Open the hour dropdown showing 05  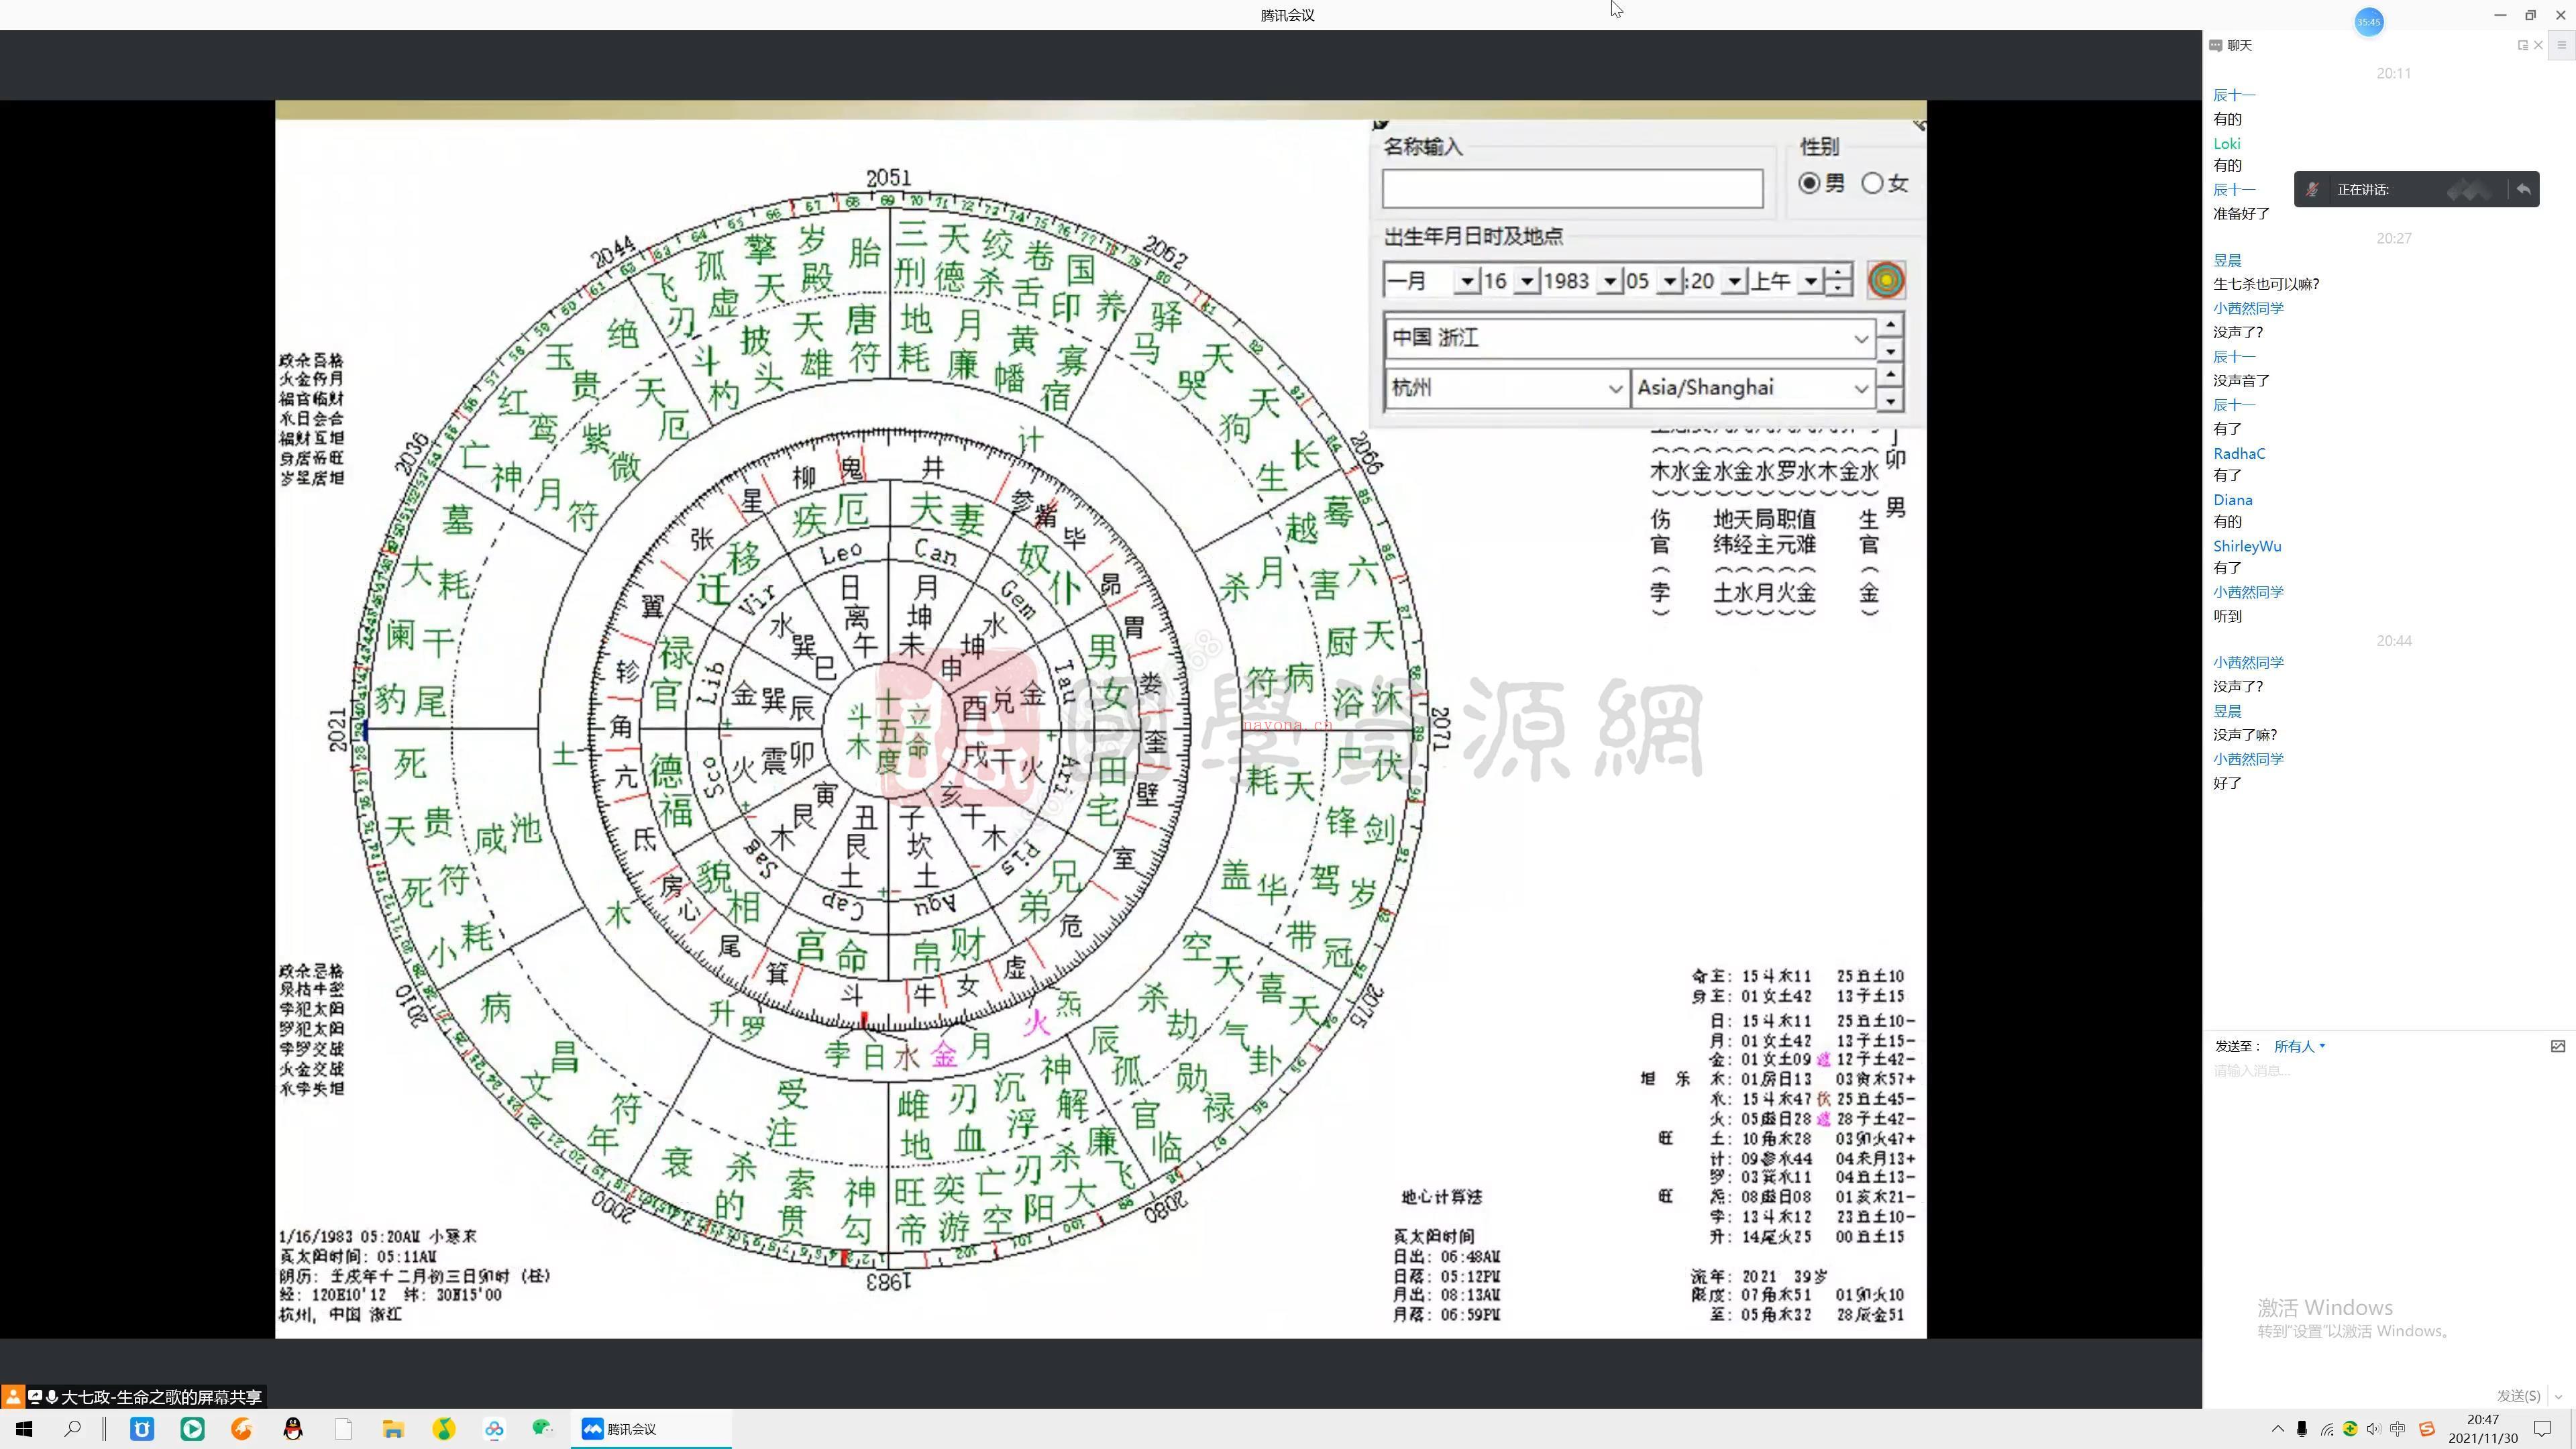click(1669, 281)
